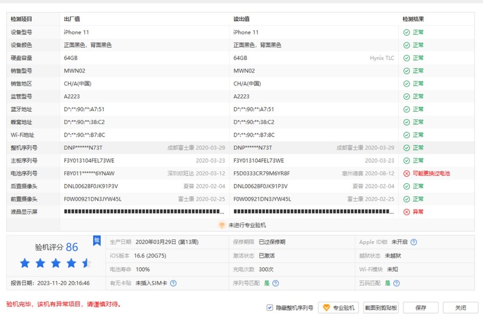Click the first blue rating star

click(x=25, y=263)
